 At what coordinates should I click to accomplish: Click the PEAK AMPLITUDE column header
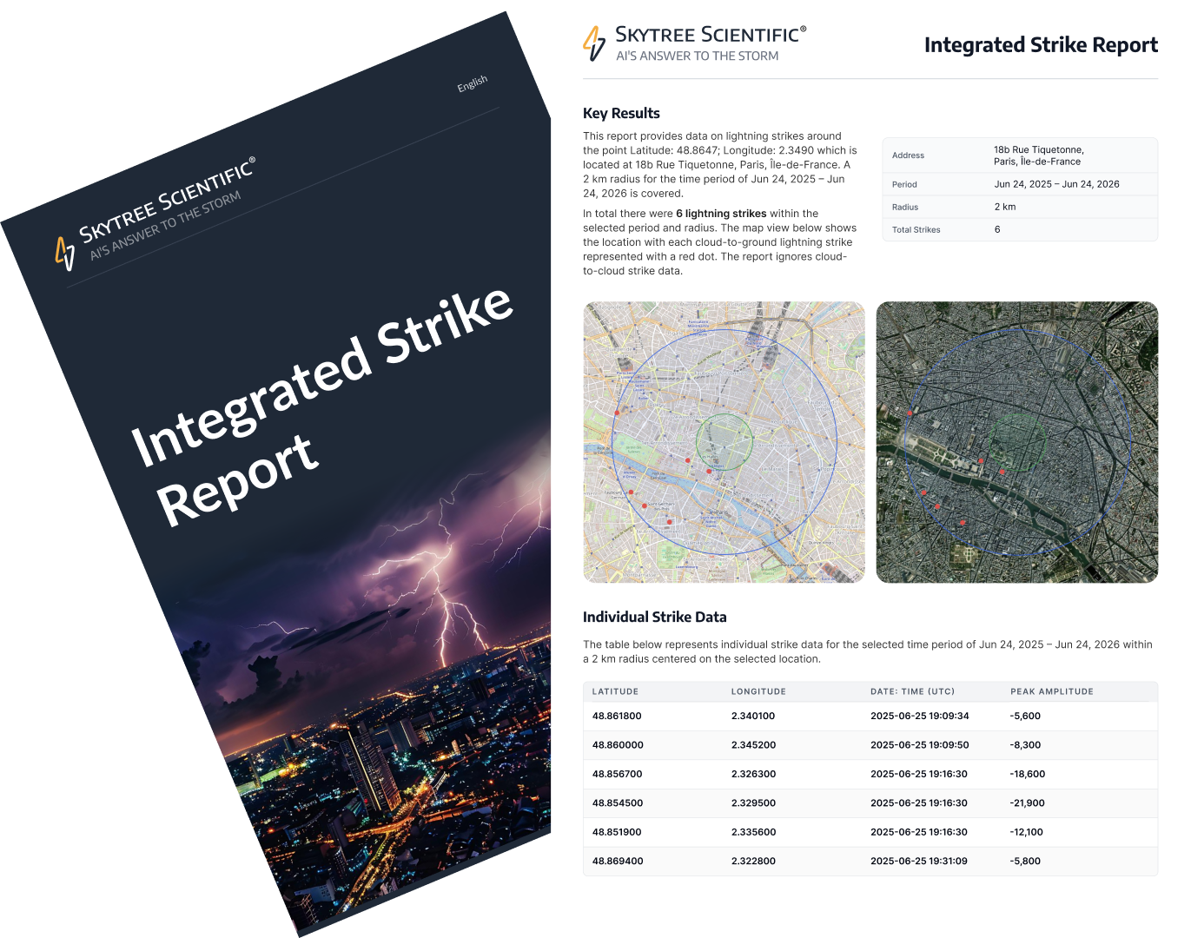tap(1052, 691)
